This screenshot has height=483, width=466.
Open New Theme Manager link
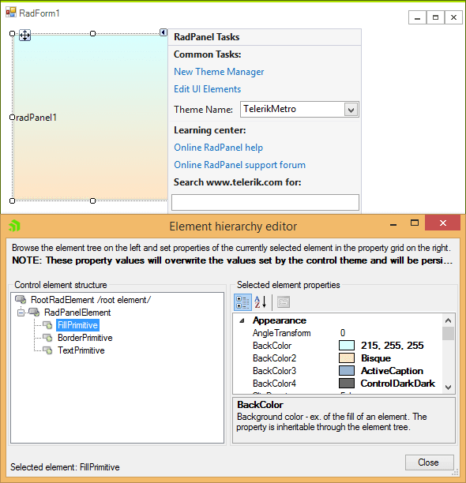[219, 72]
